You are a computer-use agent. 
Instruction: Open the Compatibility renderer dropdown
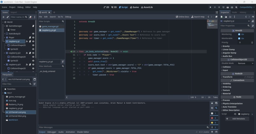click(247, 7)
